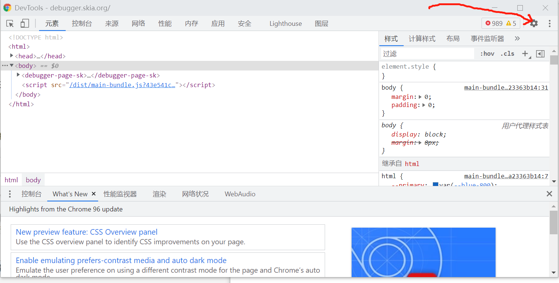Screen dimensions: 559x283
Task: Expand the head element node
Action: point(11,56)
